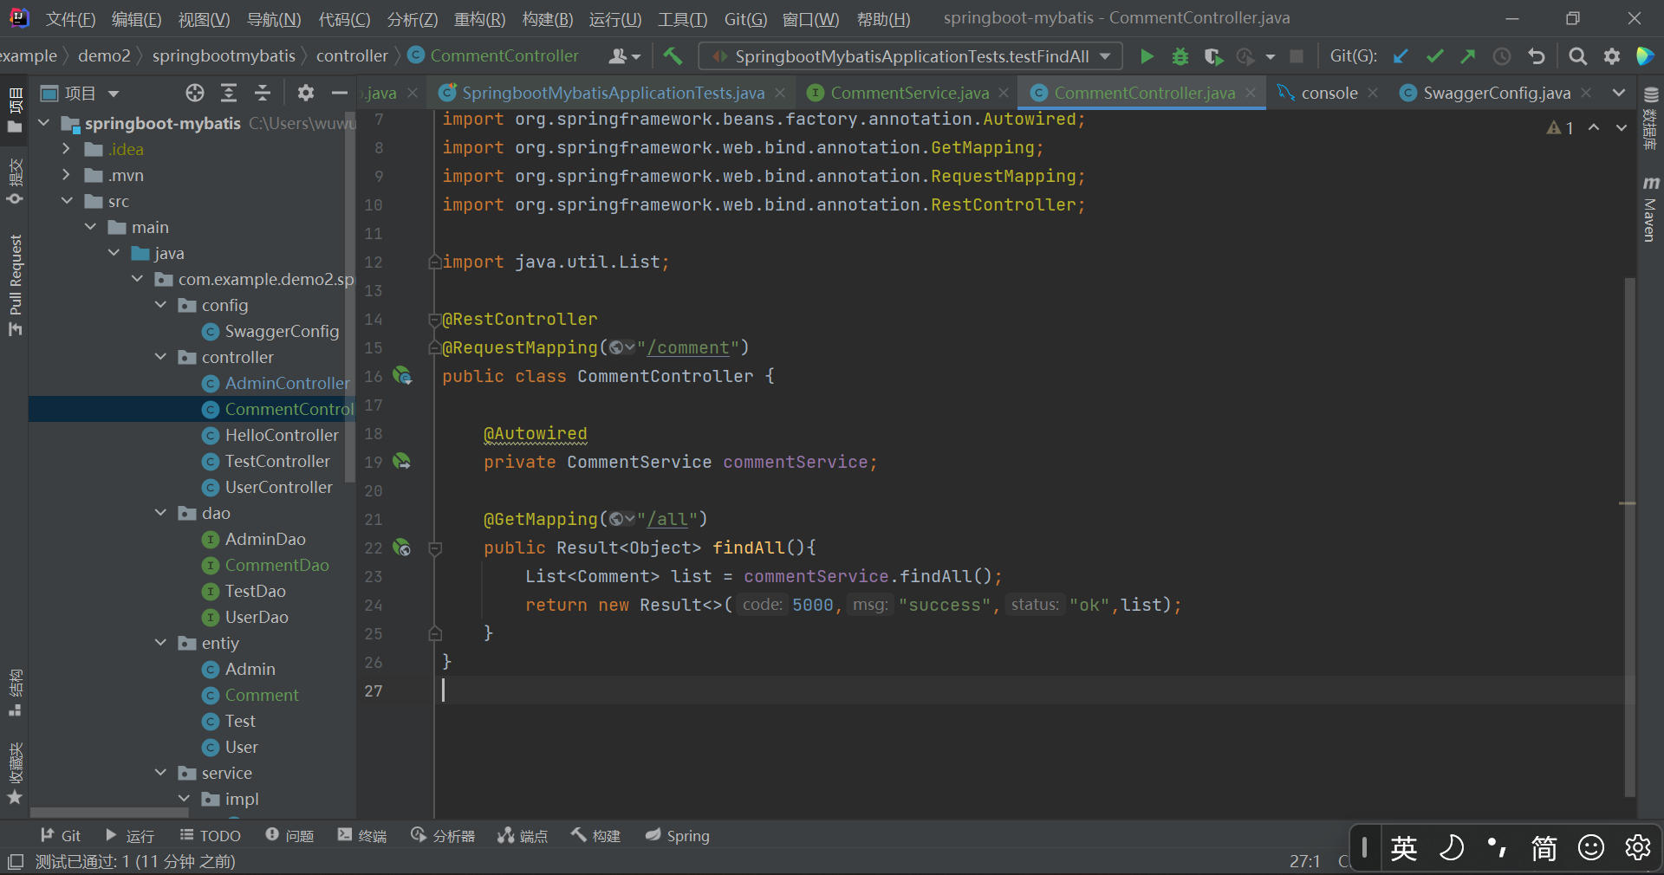Image resolution: width=1664 pixels, height=875 pixels.
Task: Toggle the IME punctuation mode button
Action: coord(1497,847)
